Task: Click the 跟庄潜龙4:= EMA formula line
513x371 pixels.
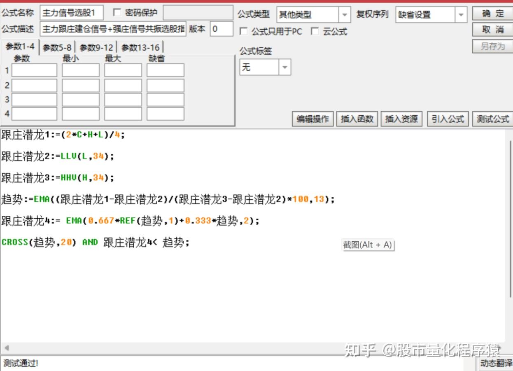Action: [131, 221]
